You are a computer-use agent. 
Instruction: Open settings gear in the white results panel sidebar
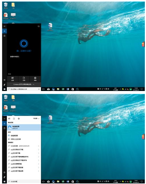click(x=5, y=173)
